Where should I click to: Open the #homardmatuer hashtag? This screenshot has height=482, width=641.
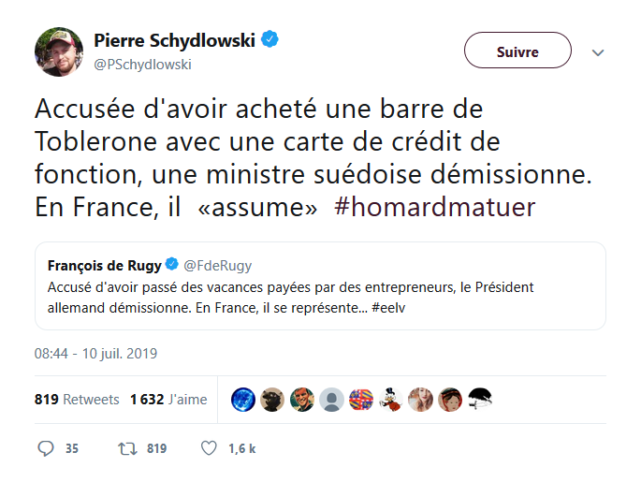coord(434,208)
